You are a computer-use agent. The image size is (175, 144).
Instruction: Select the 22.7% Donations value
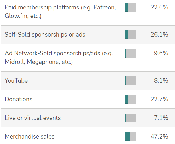[159, 99]
